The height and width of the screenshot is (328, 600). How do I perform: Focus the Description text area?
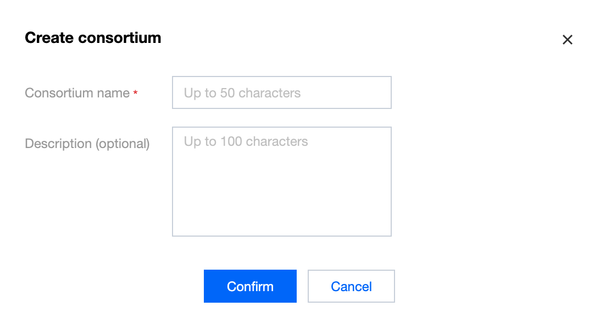click(281, 182)
